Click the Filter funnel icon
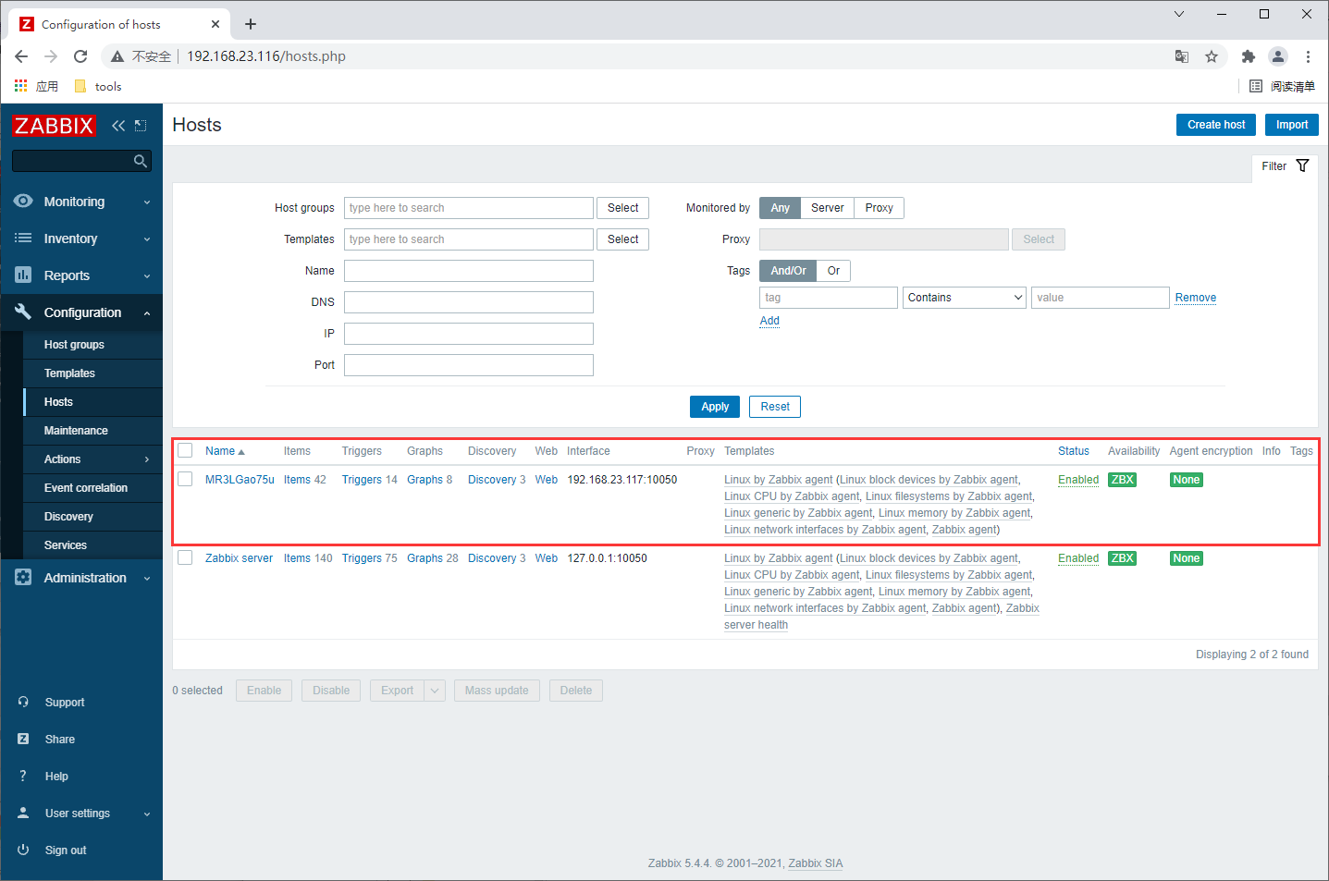Image resolution: width=1329 pixels, height=881 pixels. pyautogui.click(x=1302, y=165)
